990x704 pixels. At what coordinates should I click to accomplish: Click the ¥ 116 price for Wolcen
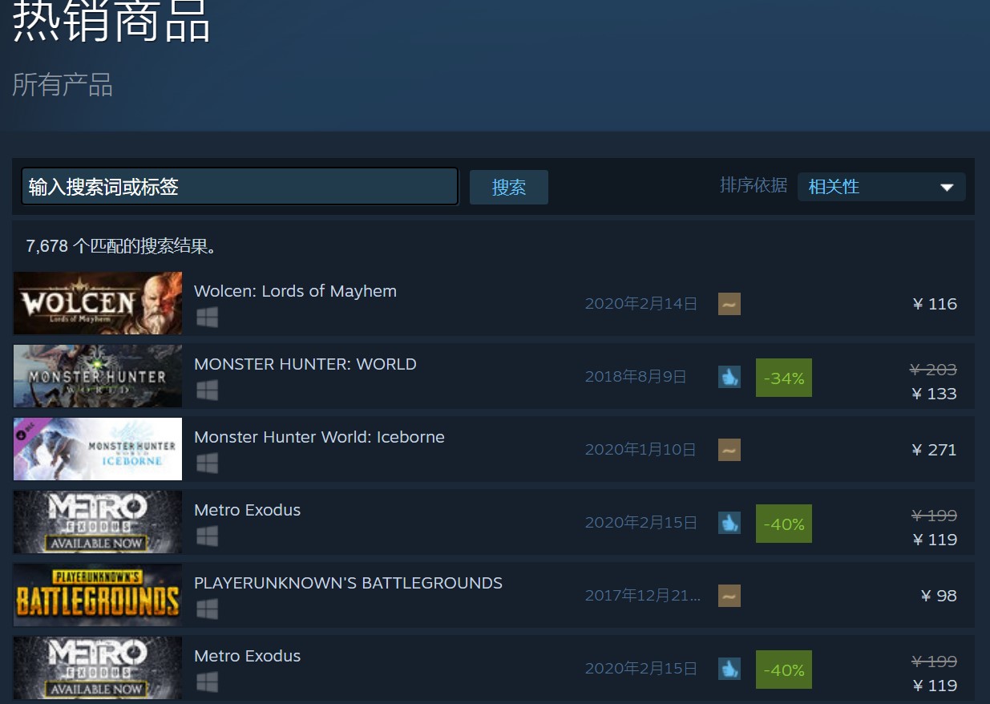point(935,304)
